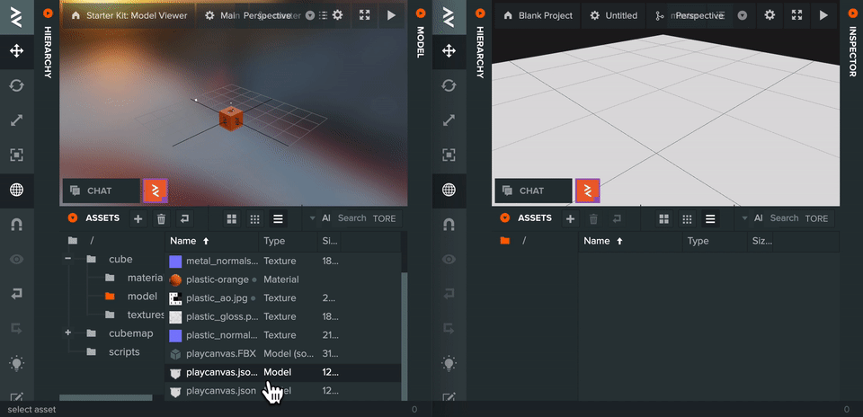Collapse the cube folder in assets tree
The image size is (863, 417).
point(67,259)
